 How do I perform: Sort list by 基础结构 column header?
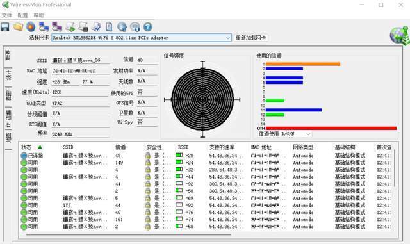[345, 147]
